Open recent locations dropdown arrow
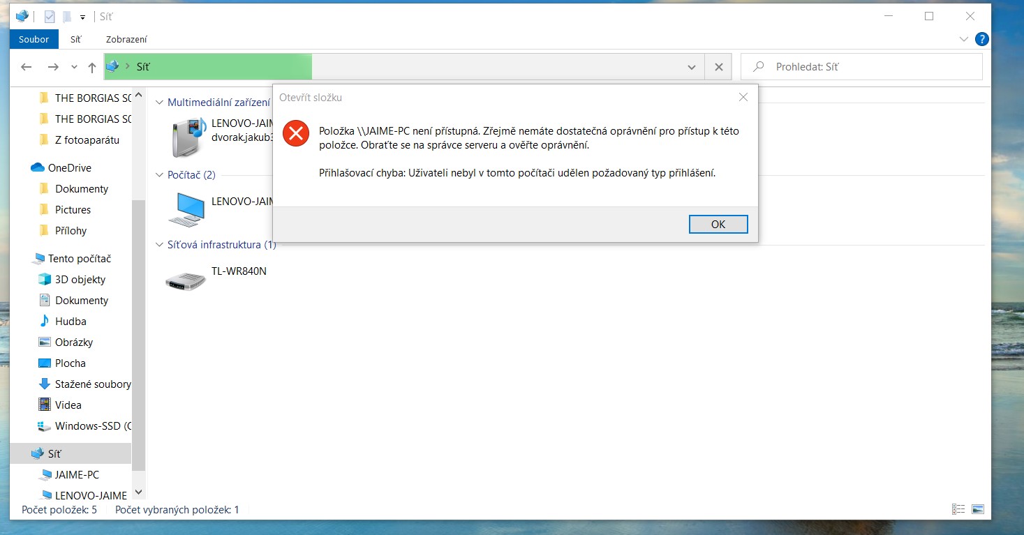Image resolution: width=1024 pixels, height=535 pixels. click(74, 68)
